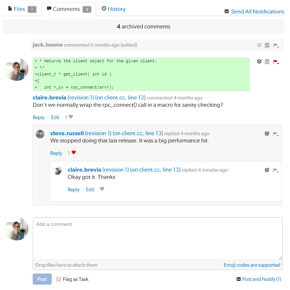The width and height of the screenshot is (290, 290).
Task: Click the green code snippet block
Action: coord(141,74)
